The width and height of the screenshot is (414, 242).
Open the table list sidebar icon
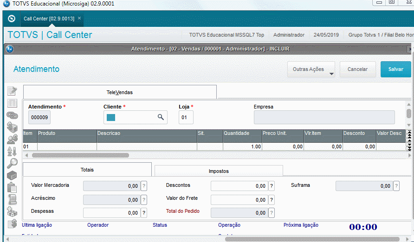(x=12, y=103)
